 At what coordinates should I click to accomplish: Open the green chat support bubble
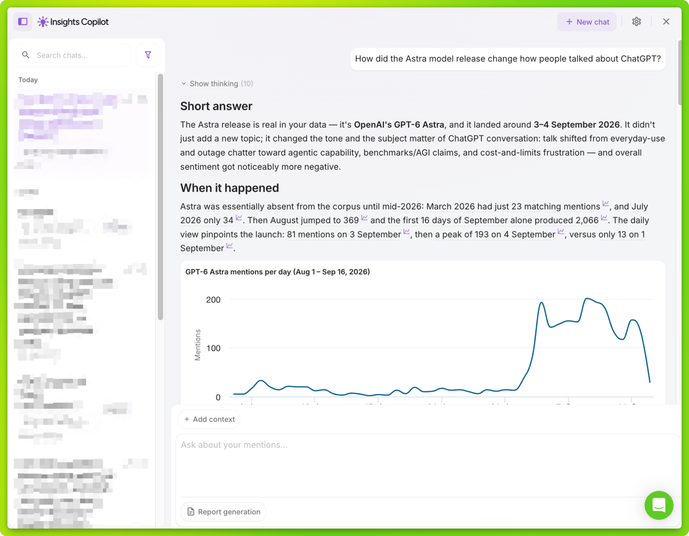(x=659, y=505)
